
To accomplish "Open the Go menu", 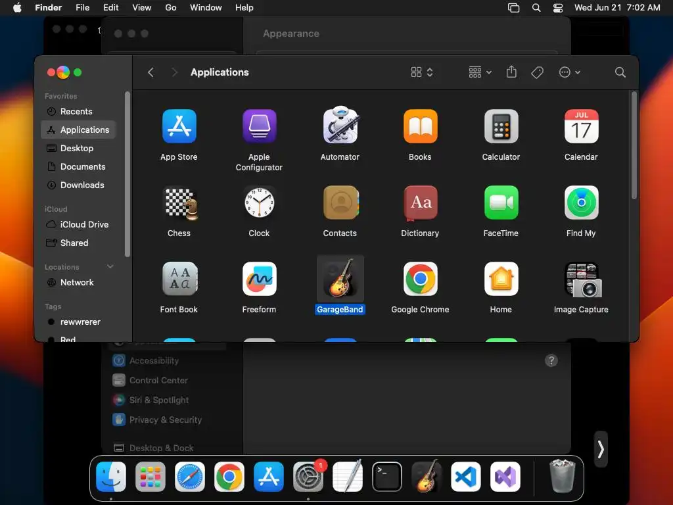I will click(171, 7).
